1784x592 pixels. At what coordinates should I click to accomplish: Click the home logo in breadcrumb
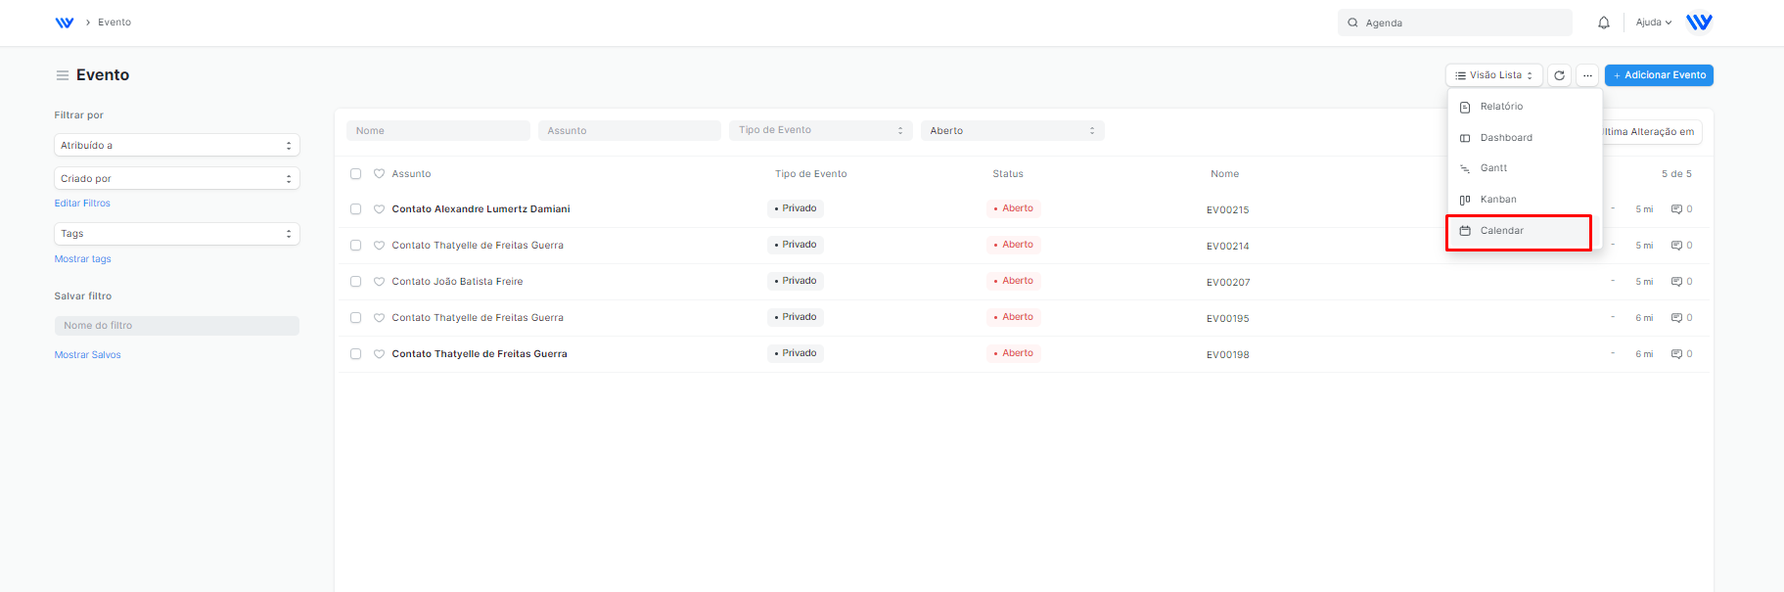pos(65,23)
